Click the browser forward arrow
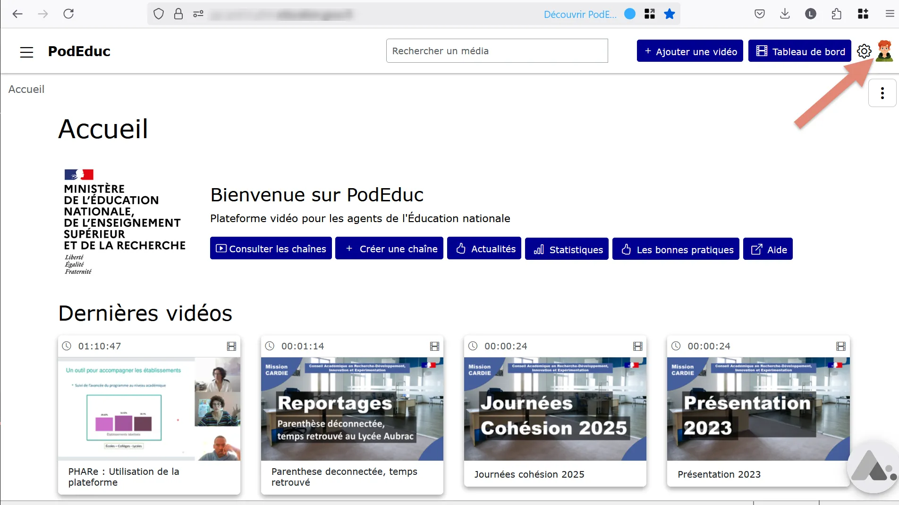The image size is (899, 505). coord(43,14)
